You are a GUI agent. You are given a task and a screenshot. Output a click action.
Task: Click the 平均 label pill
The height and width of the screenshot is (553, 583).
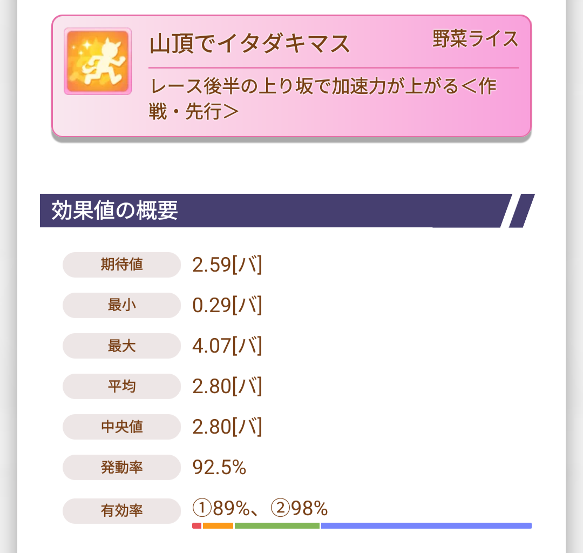click(x=121, y=386)
